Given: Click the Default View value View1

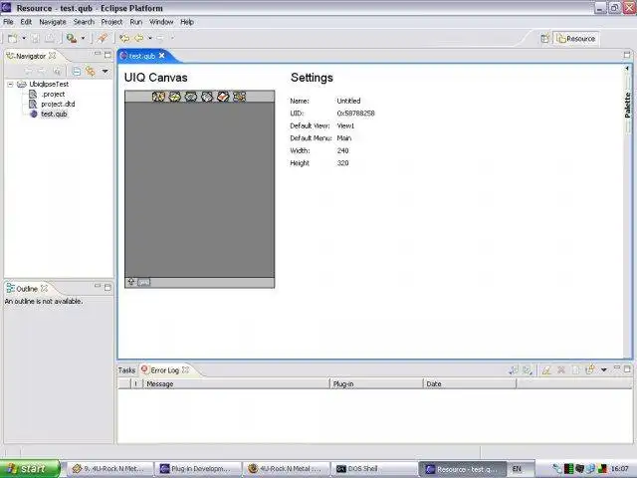Looking at the screenshot, I should coord(345,126).
